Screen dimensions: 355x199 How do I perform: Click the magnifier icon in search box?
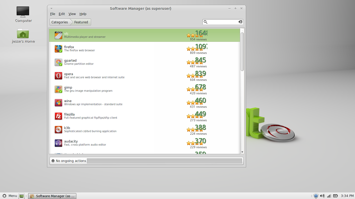(206, 22)
